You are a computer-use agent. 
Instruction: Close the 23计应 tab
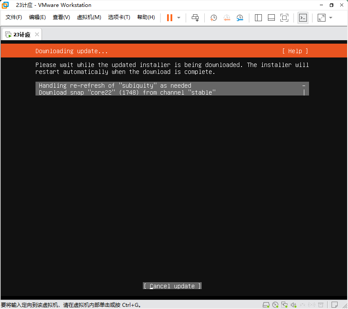pyautogui.click(x=37, y=35)
